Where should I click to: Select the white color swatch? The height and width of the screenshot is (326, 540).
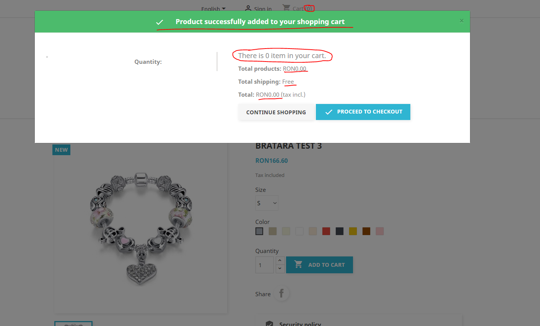point(299,231)
